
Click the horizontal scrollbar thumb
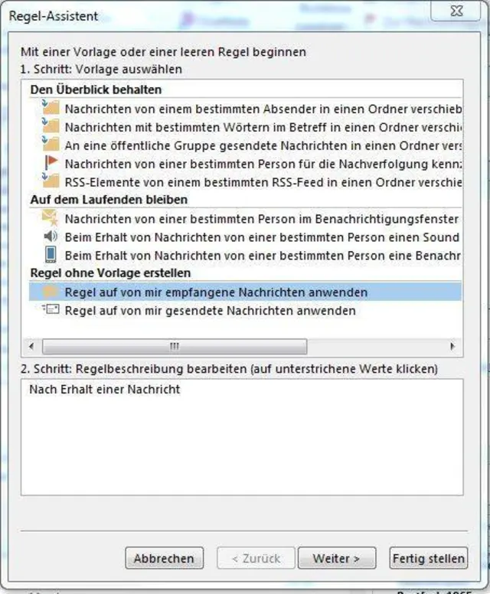pos(174,346)
